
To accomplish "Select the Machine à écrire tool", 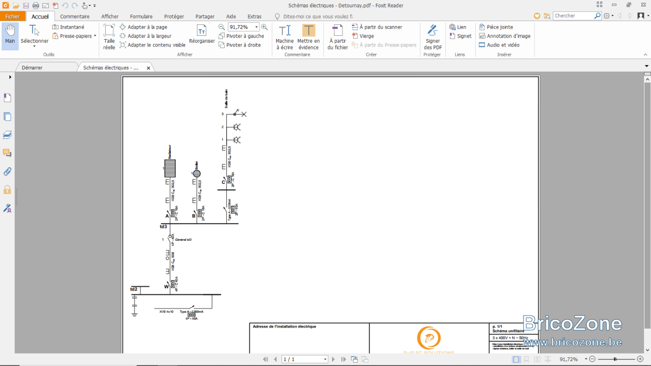I will 284,36.
